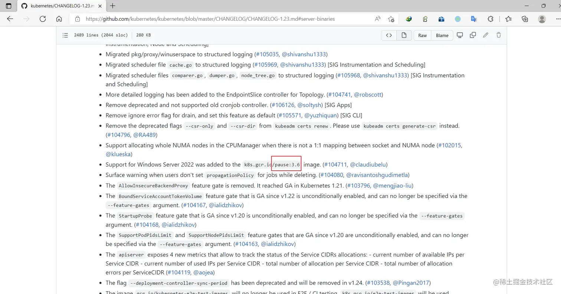
Task: Open @Pingan2017 user profile link
Action: point(411,283)
